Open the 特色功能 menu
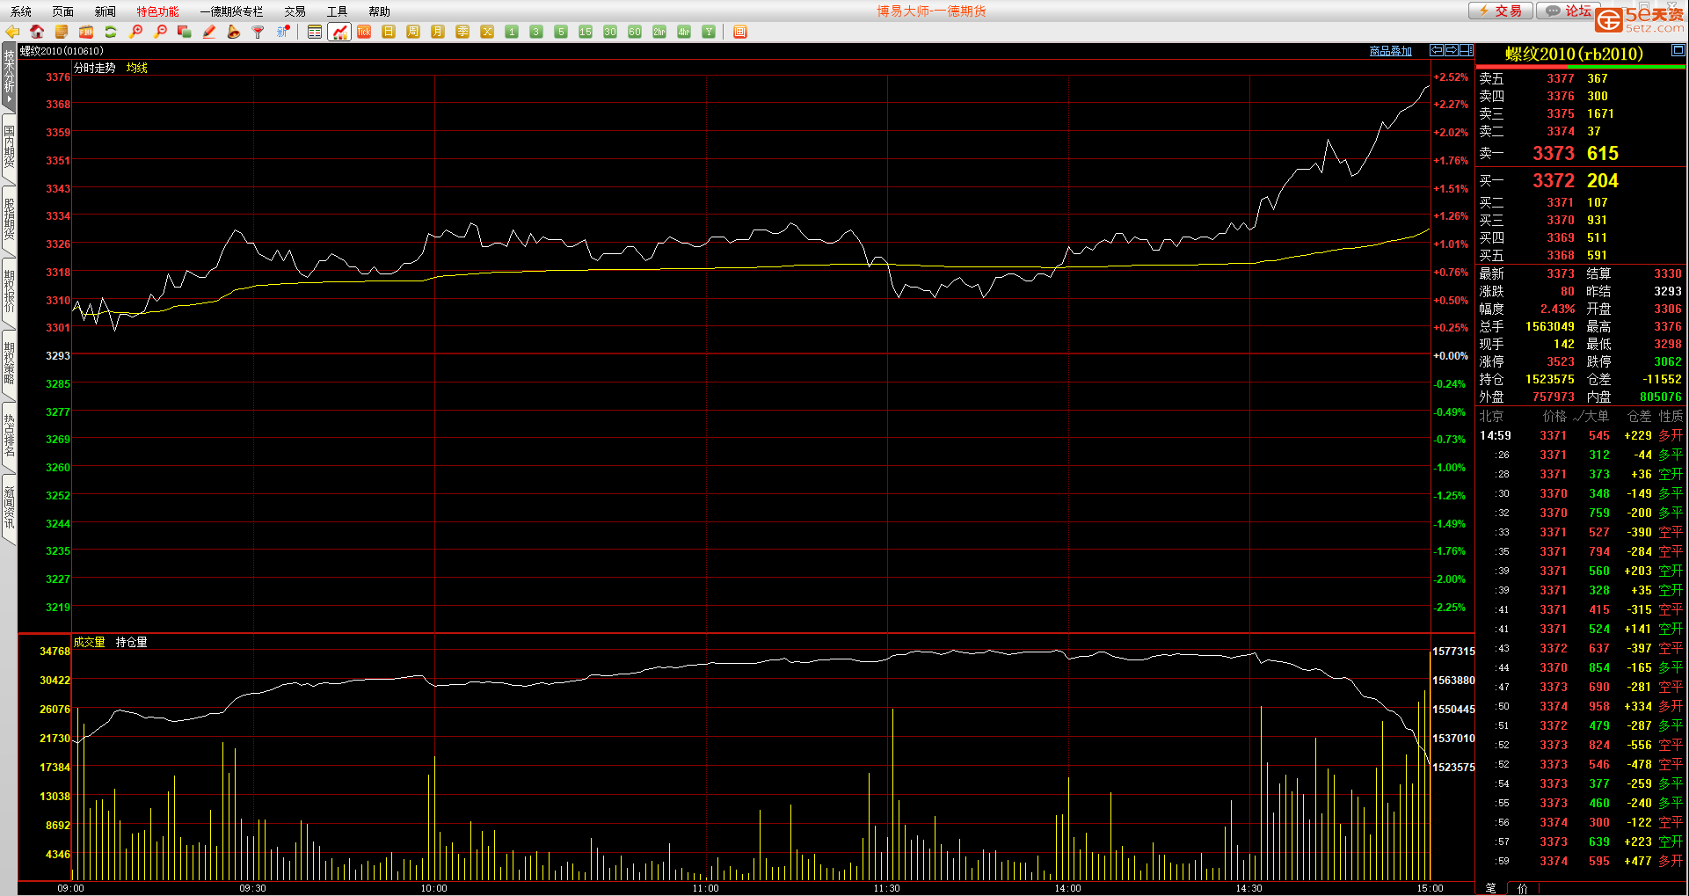1689x896 pixels. click(x=157, y=11)
